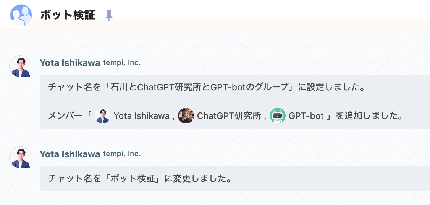Toggle the pin icon beside ボット検証 title
This screenshot has width=430, height=205.
tap(109, 15)
